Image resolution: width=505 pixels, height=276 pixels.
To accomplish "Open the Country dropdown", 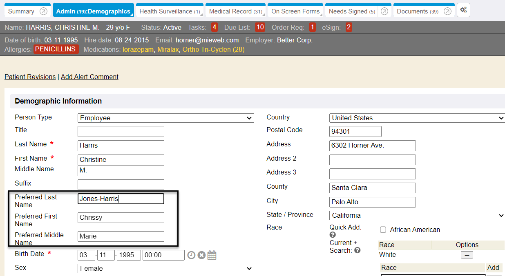I will (417, 118).
